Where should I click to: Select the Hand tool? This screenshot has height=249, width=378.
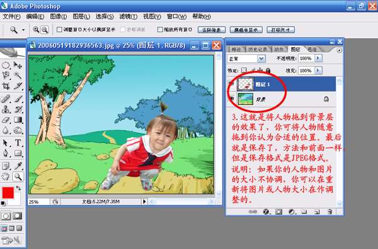pyautogui.click(x=6, y=176)
